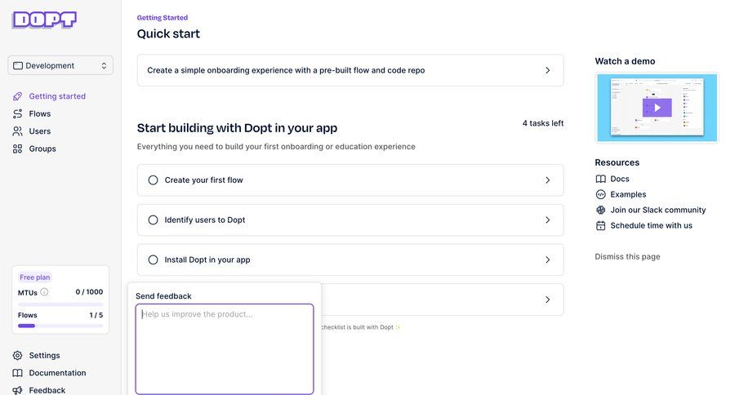735x395 pixels.
Task: Click the Users people icon in sidebar
Action: pyautogui.click(x=17, y=131)
